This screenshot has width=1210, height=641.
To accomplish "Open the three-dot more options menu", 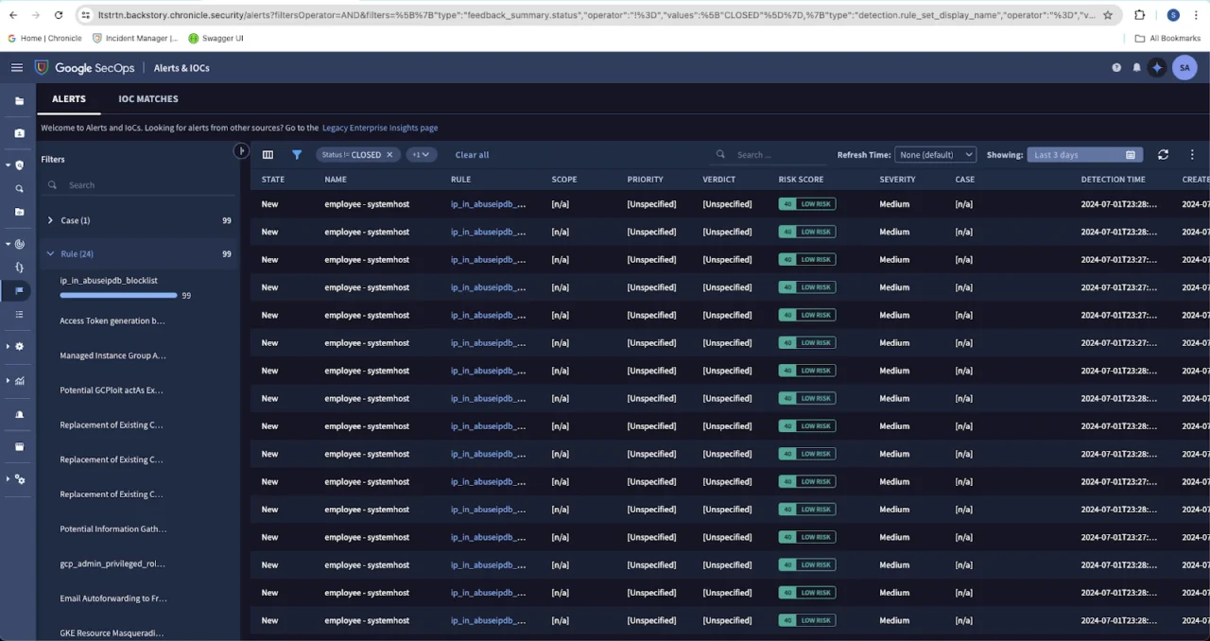I will tap(1192, 155).
